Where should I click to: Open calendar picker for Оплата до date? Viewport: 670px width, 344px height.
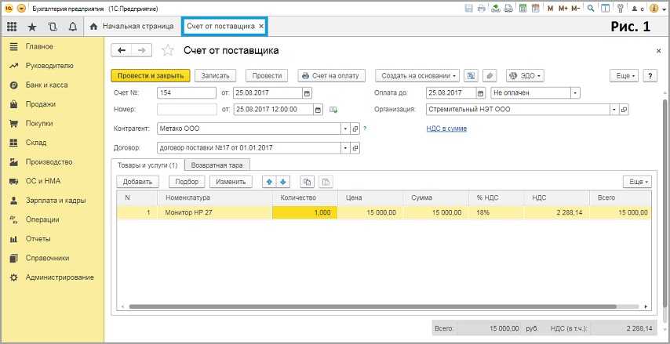[x=482, y=92]
